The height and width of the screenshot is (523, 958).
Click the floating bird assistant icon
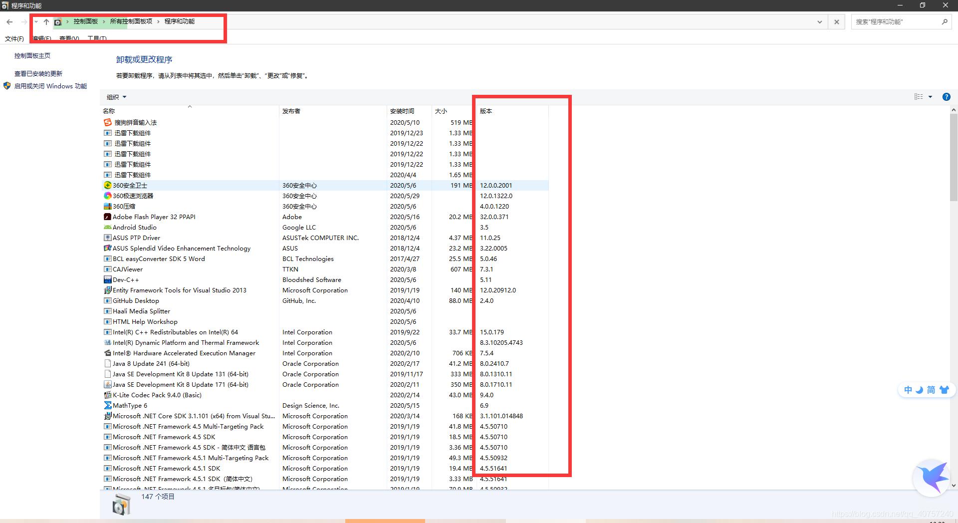(x=932, y=478)
